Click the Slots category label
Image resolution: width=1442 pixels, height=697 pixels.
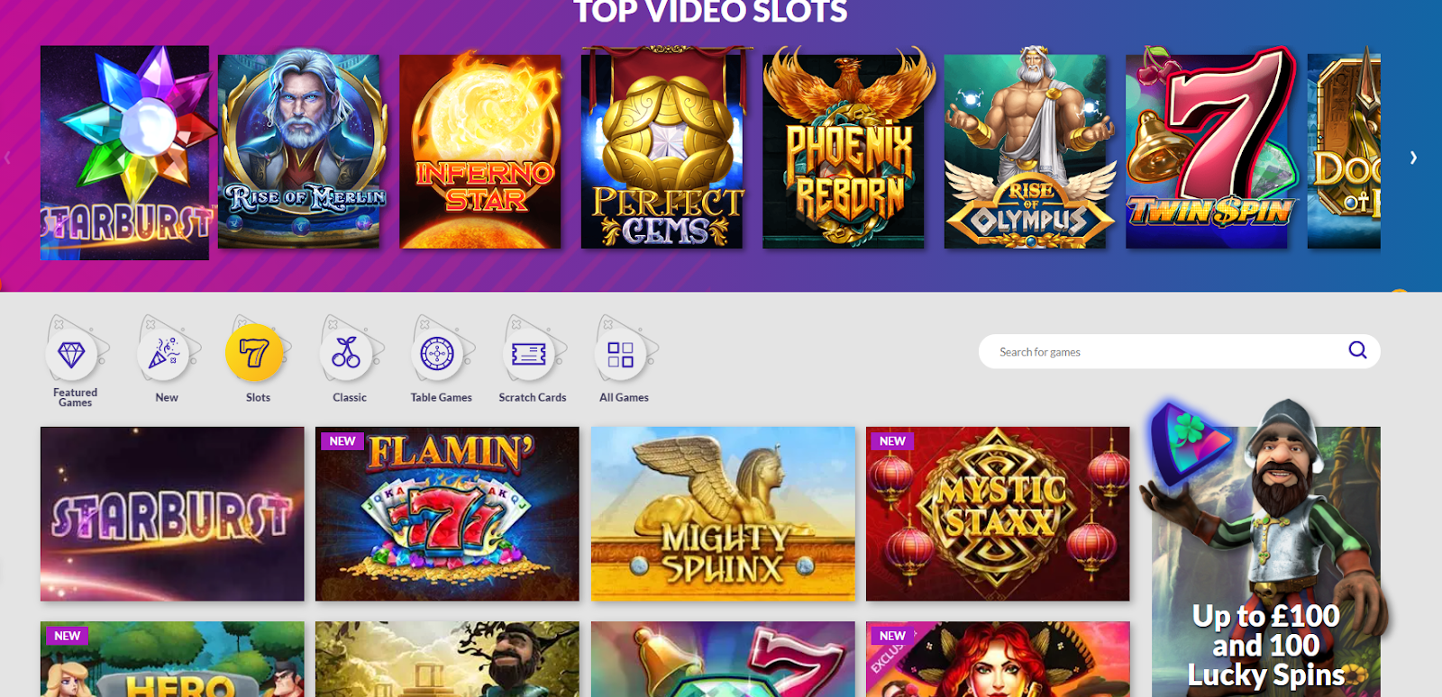(258, 397)
